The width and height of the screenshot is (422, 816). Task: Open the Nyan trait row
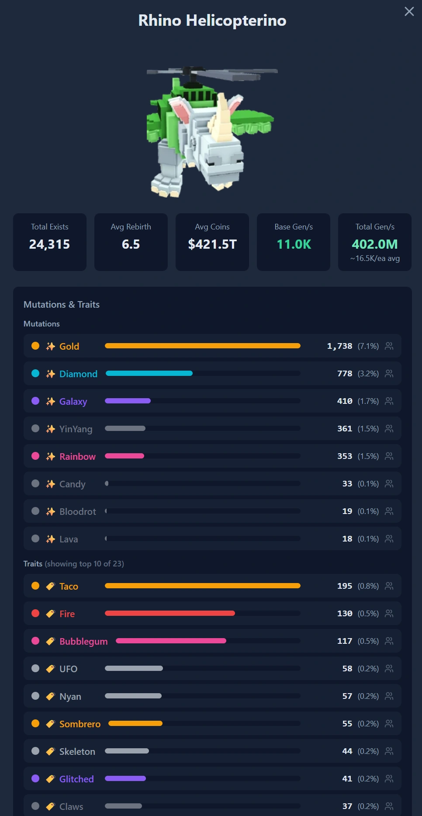(x=212, y=696)
